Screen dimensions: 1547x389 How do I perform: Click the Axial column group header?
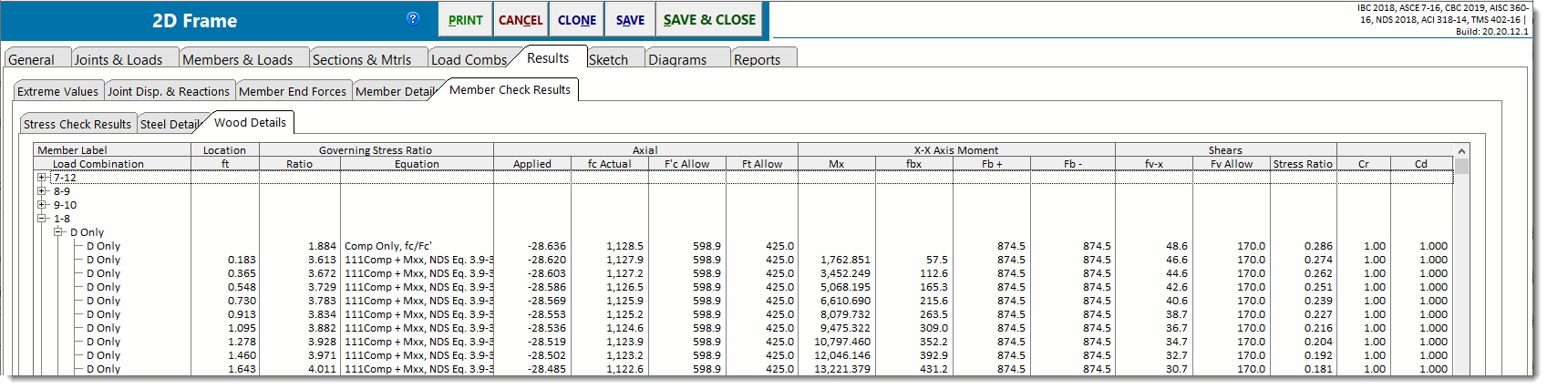[x=645, y=150]
